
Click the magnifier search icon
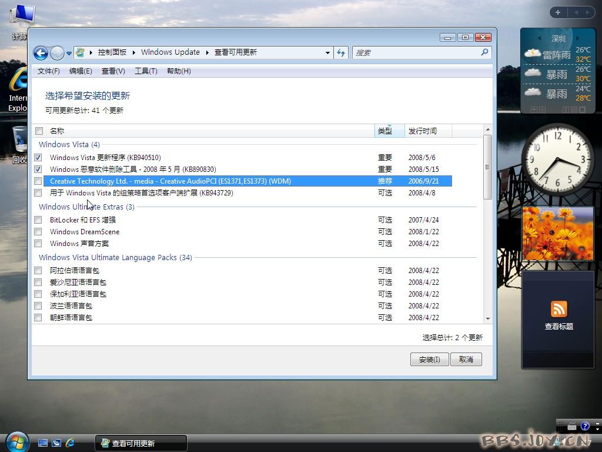click(484, 52)
